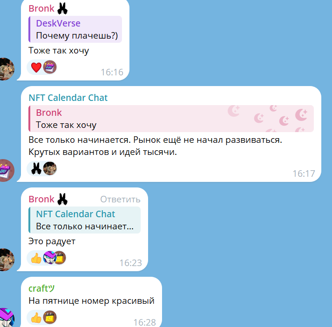
Task: Click the rabbit-ears reaction under NFT Calendar Chat message
Action: pyautogui.click(x=36, y=168)
